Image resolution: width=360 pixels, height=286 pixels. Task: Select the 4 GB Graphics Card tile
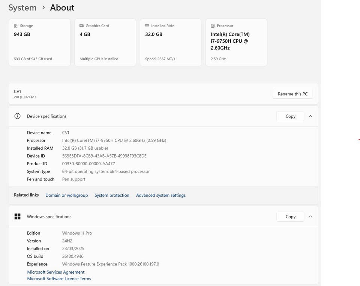(105, 42)
